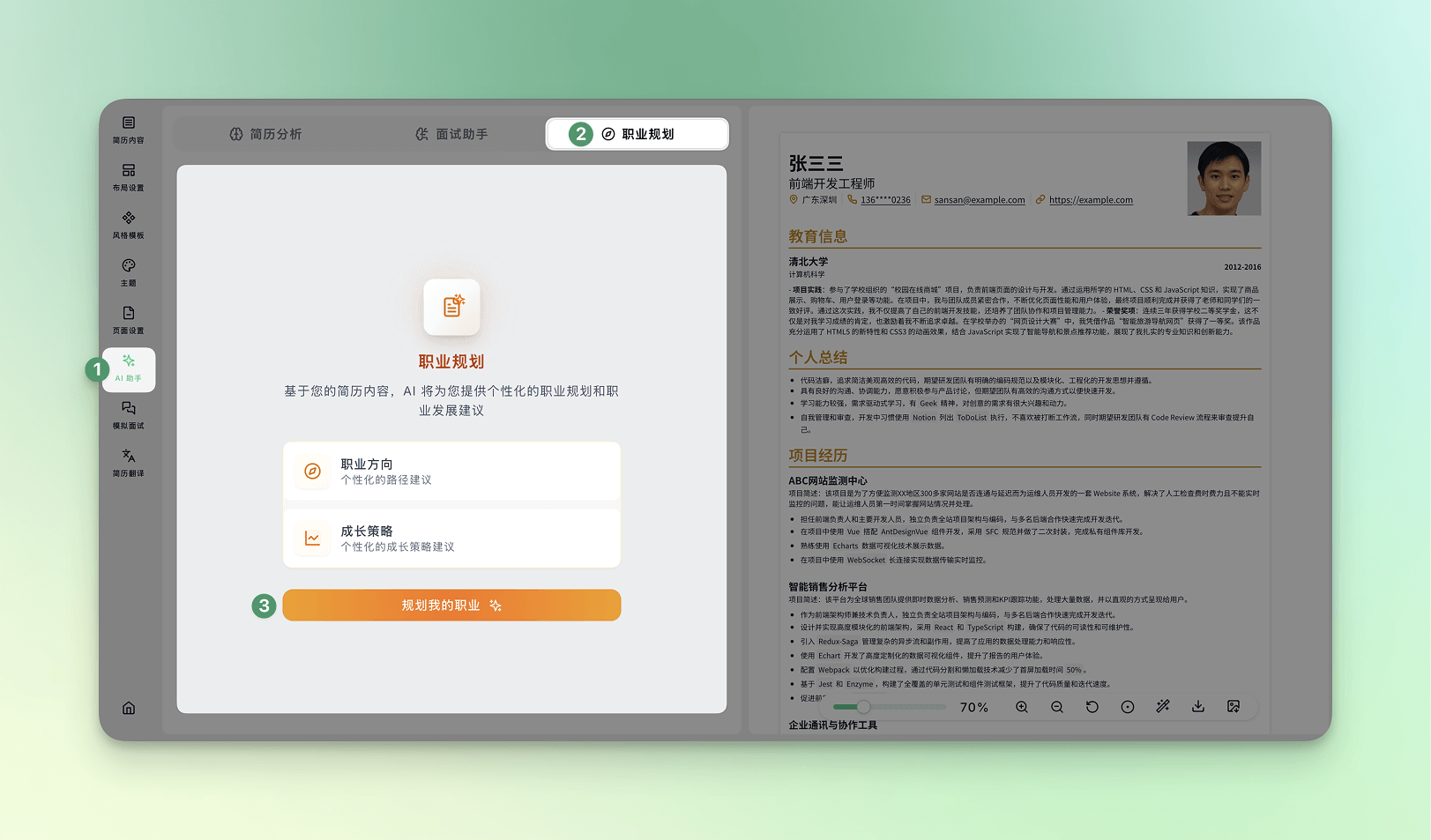Screen dimensions: 1431x840
Task: Open the 主题 theme palette
Action: (129, 272)
